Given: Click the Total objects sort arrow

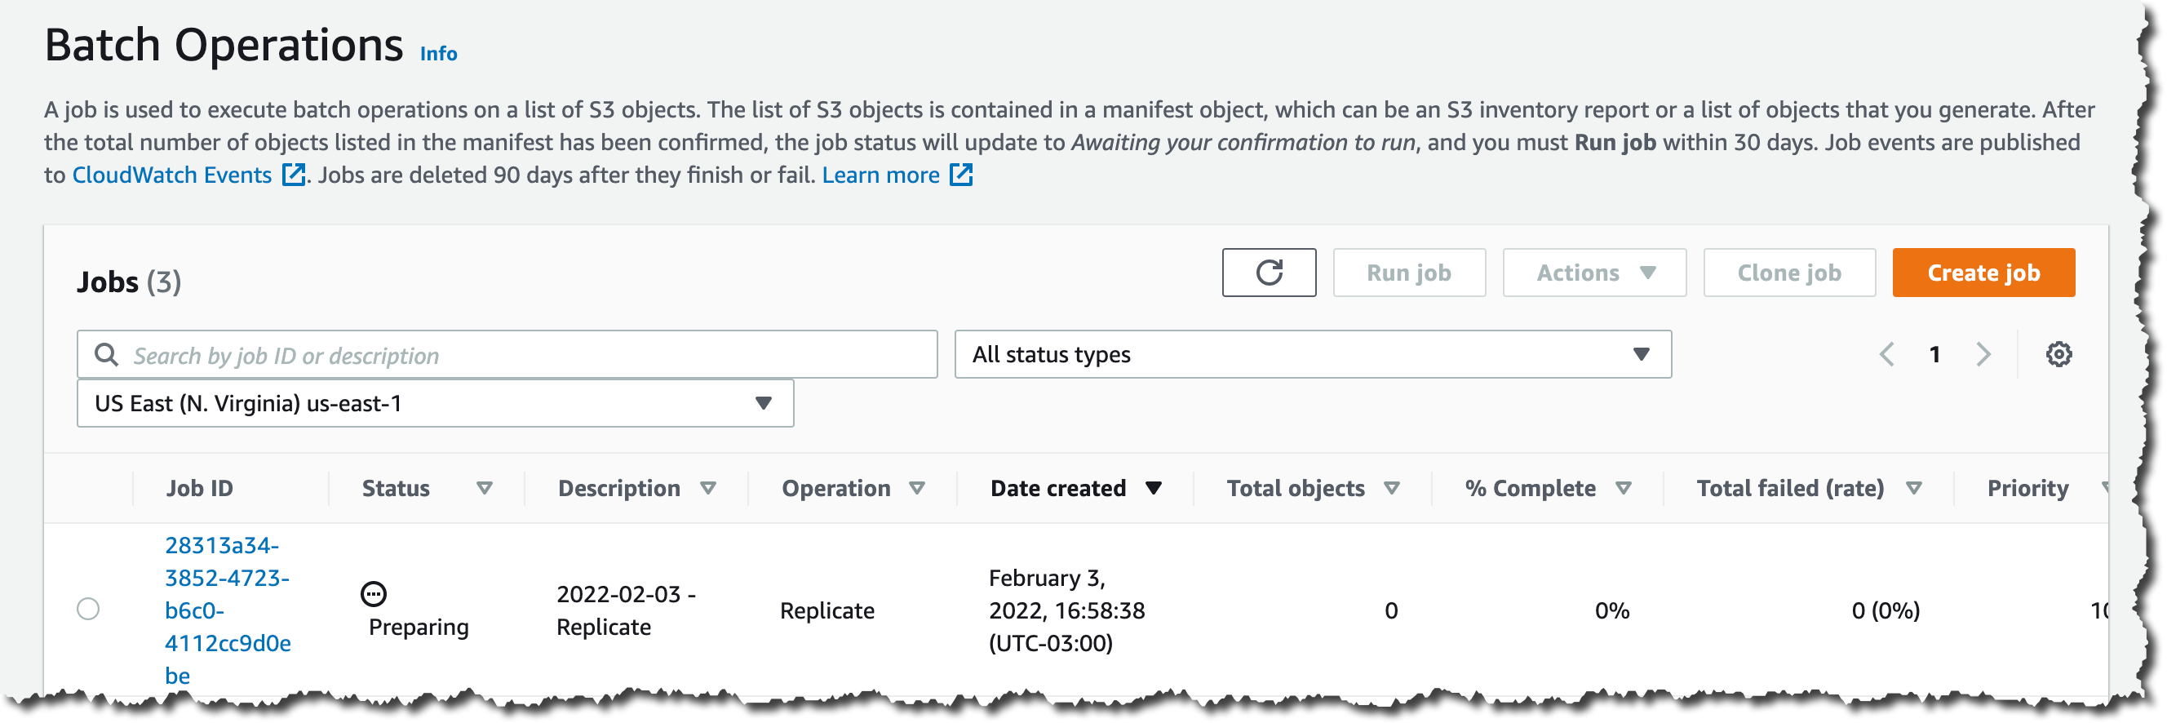Looking at the screenshot, I should click(x=1391, y=488).
